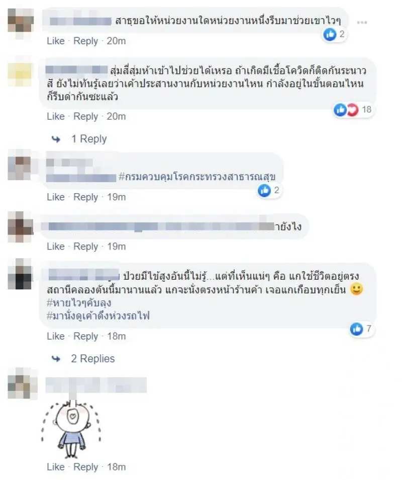The height and width of the screenshot is (480, 402).
Task: Expand the 2 Replies thread
Action: pos(93,358)
